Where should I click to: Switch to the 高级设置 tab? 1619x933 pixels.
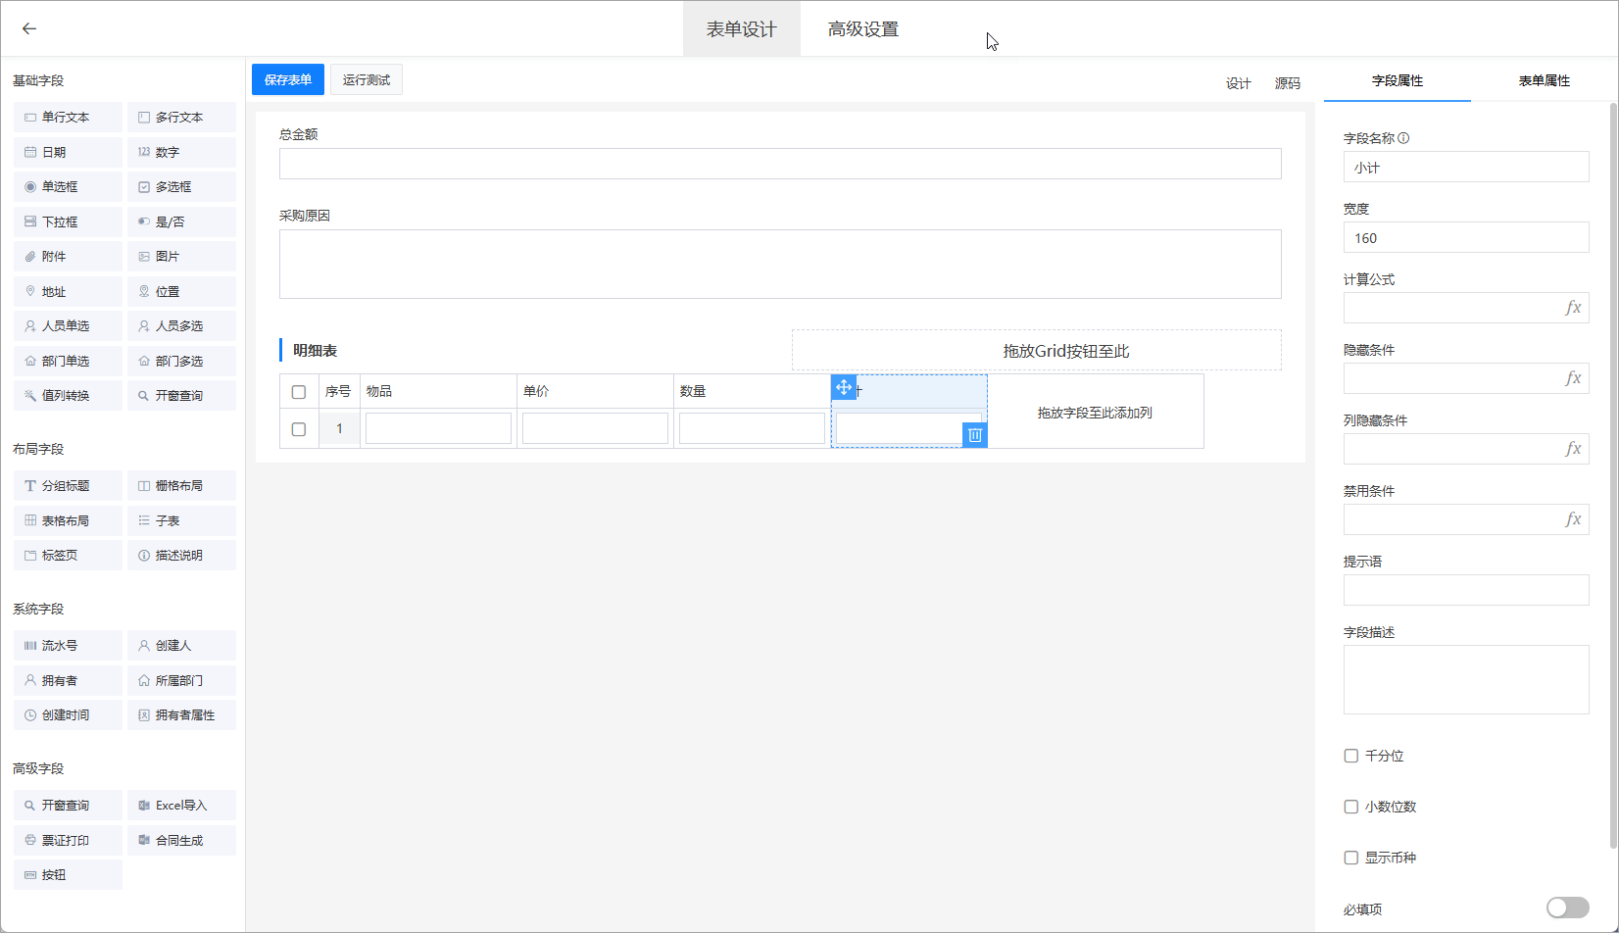coord(862,29)
